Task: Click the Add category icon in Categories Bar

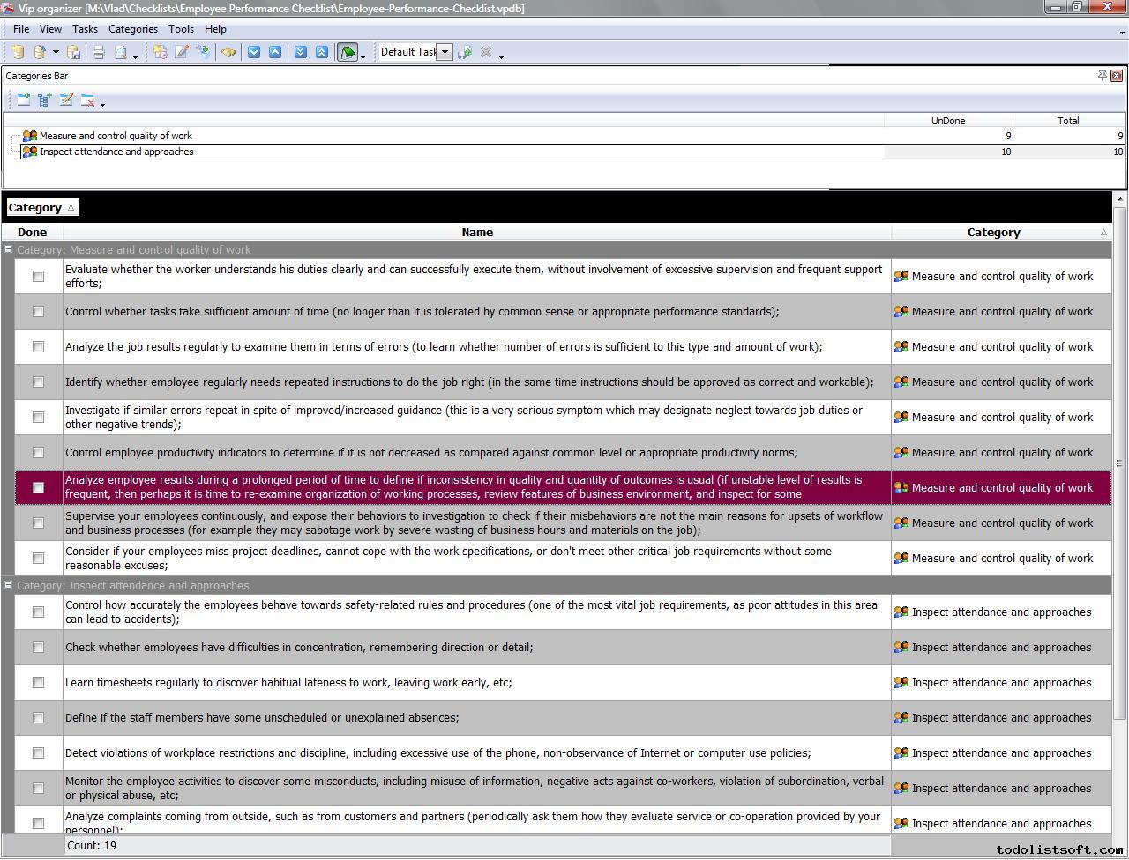Action: tap(24, 100)
